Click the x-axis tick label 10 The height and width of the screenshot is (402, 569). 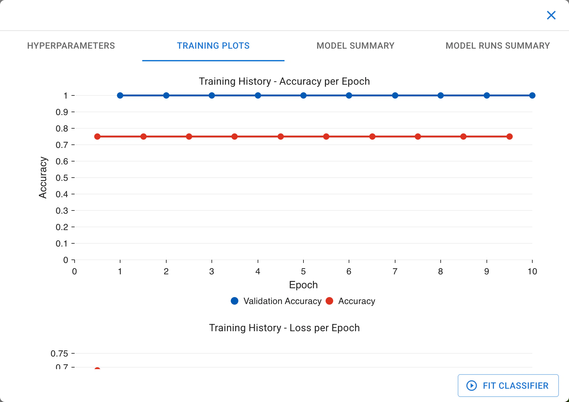pyautogui.click(x=532, y=271)
